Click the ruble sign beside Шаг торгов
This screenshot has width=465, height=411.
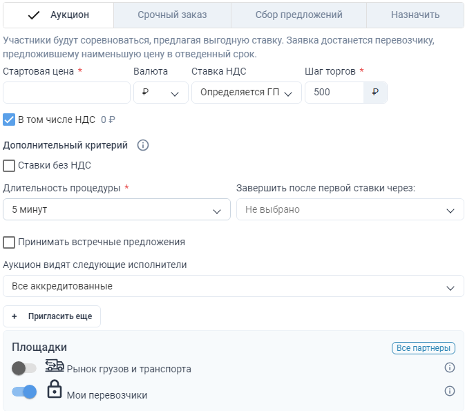(375, 93)
